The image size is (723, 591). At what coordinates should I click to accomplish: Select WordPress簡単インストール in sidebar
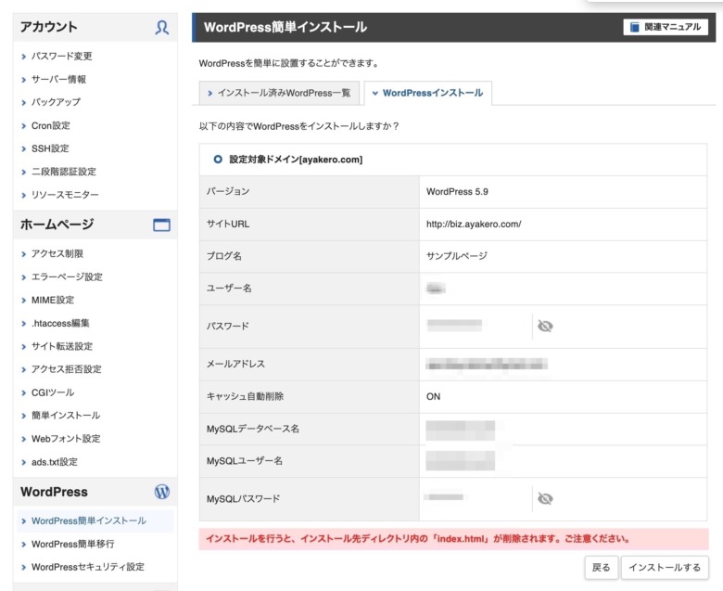pos(89,520)
